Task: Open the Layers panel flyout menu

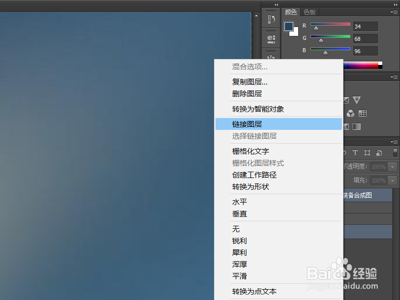Action: (394, 142)
